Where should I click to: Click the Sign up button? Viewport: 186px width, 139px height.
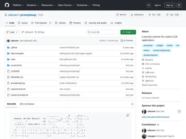(x=169, y=5)
